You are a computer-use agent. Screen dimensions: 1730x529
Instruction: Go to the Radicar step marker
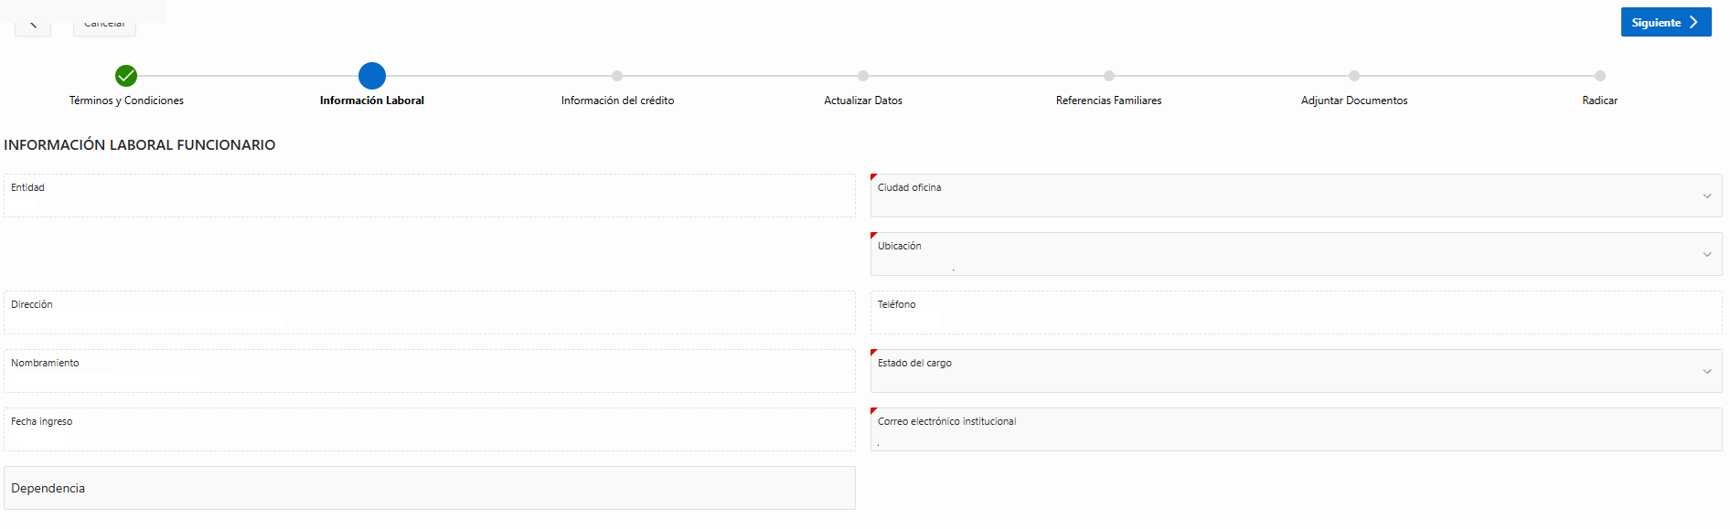[1600, 76]
